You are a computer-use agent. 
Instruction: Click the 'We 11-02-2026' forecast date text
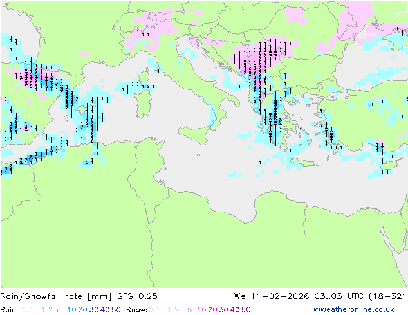(x=272, y=296)
